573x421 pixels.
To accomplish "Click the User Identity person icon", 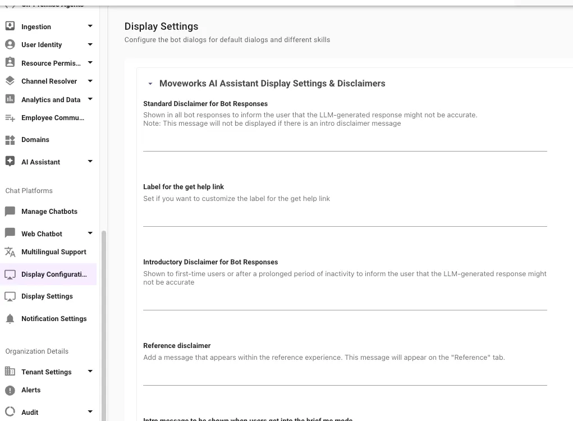I will tap(10, 44).
